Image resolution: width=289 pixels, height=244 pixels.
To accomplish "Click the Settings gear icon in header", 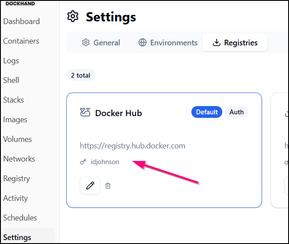I will 73,17.
